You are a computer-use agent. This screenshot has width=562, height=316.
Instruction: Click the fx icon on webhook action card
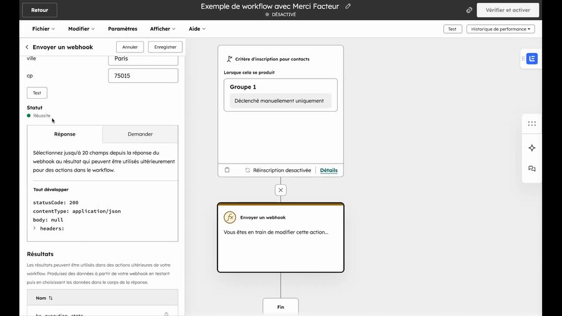tap(230, 217)
